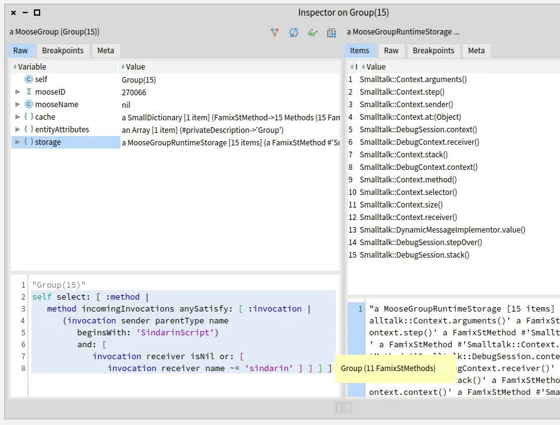This screenshot has height=425, width=560.
Task: Click the braces icon beside cache
Action: [29, 117]
